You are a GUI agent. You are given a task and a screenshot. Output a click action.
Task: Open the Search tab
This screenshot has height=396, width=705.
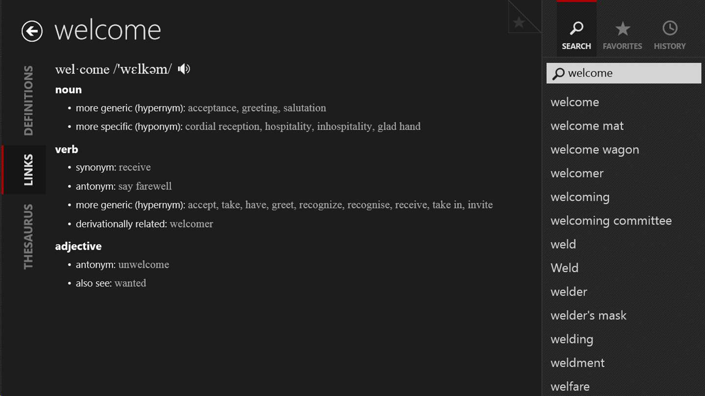[x=576, y=34]
